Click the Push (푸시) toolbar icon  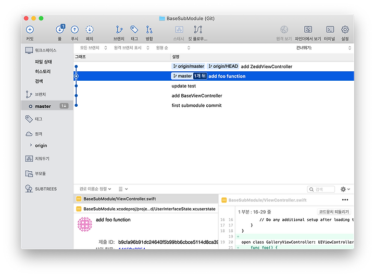(x=74, y=30)
